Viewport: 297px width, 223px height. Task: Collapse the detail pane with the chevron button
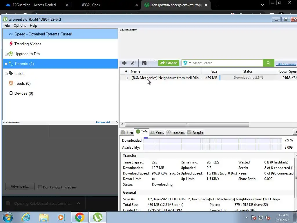(x=295, y=132)
